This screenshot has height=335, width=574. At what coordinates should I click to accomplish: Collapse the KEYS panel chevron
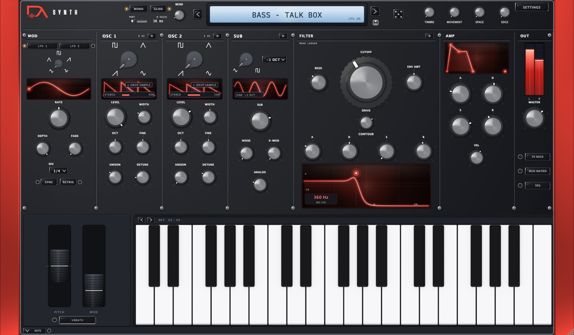(x=27, y=331)
